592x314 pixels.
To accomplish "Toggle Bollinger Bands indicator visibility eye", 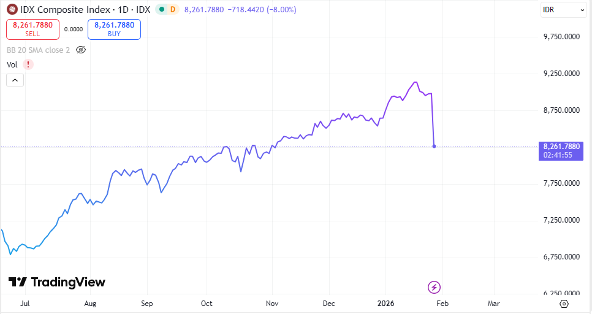I will (x=81, y=50).
